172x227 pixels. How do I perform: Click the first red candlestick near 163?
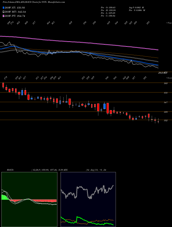pyautogui.click(x=3, y=85)
